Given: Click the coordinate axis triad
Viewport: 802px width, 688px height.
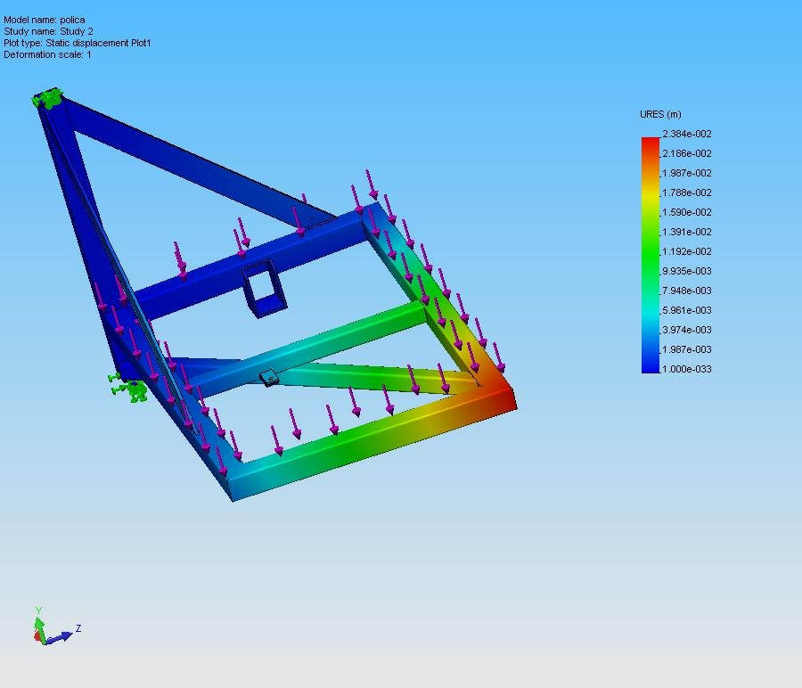Looking at the screenshot, I should coord(56,627).
